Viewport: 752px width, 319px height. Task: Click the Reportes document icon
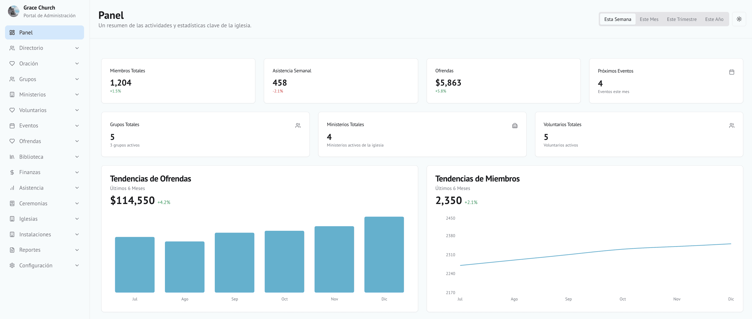[x=12, y=250]
